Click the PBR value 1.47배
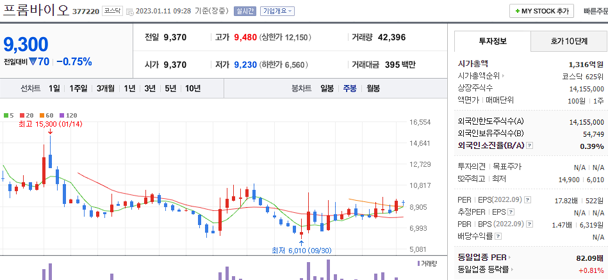The image size is (608, 280). click(562, 224)
